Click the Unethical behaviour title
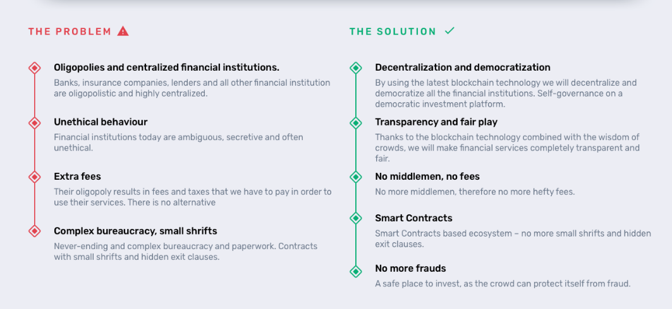 click(101, 122)
